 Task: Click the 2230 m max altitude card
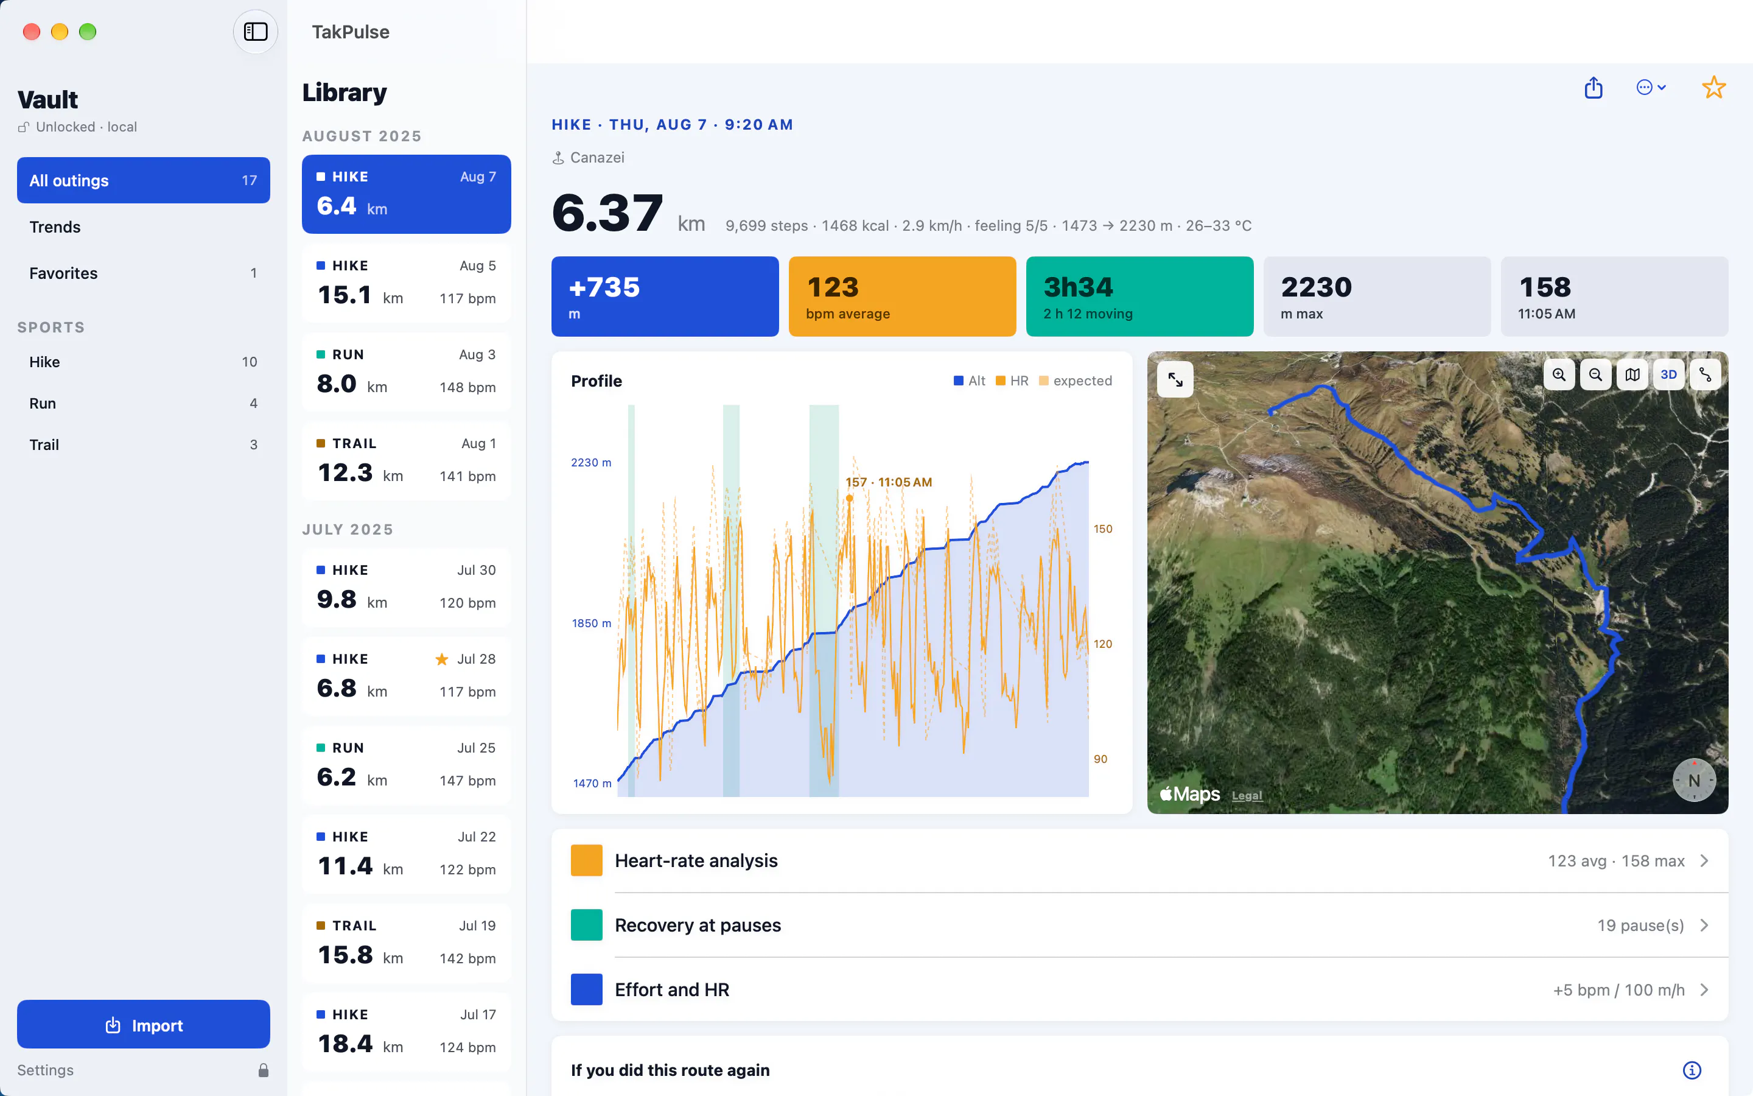click(1377, 297)
